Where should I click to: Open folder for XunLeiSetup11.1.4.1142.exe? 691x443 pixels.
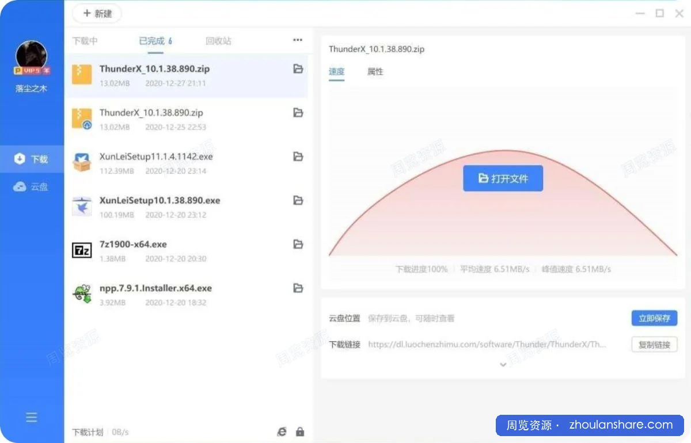(x=298, y=156)
